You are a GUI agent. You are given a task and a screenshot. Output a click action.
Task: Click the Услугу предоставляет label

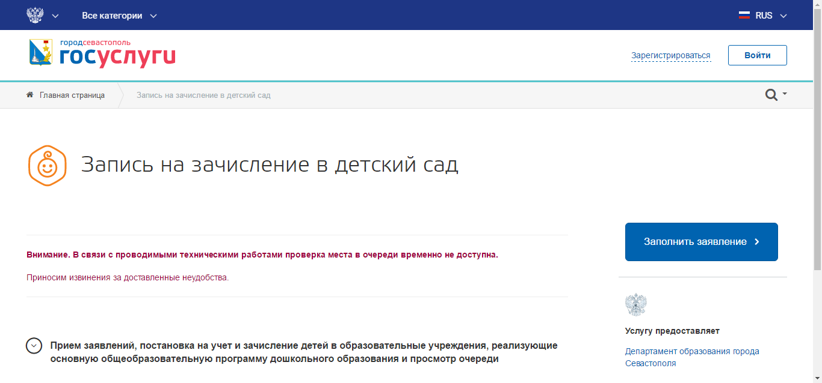click(x=672, y=331)
